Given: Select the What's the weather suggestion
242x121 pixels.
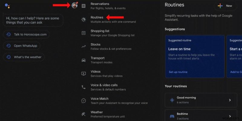Looking at the screenshot, I should pyautogui.click(x=24, y=57).
